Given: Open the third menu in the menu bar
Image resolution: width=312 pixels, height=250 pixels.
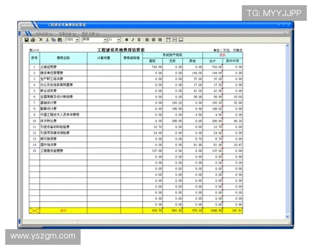Looking at the screenshot, I should tap(90, 34).
